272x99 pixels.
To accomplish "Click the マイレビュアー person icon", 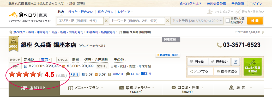I will click(x=210, y=12).
